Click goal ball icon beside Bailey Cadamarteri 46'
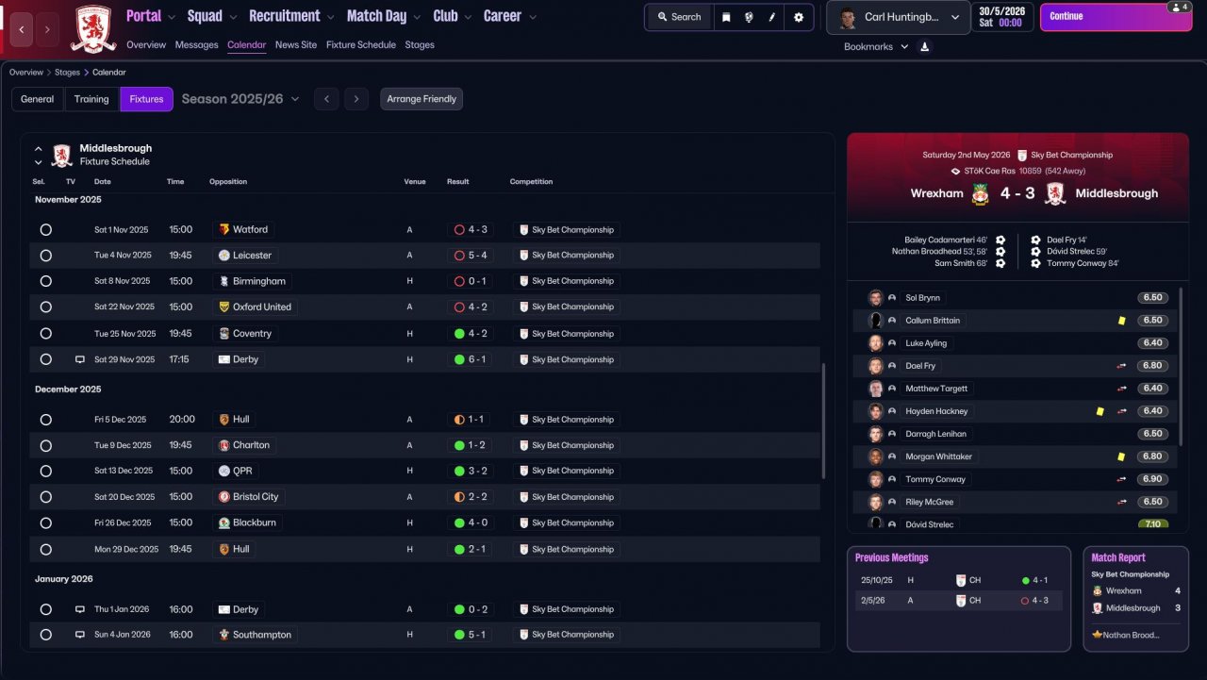Image resolution: width=1207 pixels, height=680 pixels. pos(1000,240)
